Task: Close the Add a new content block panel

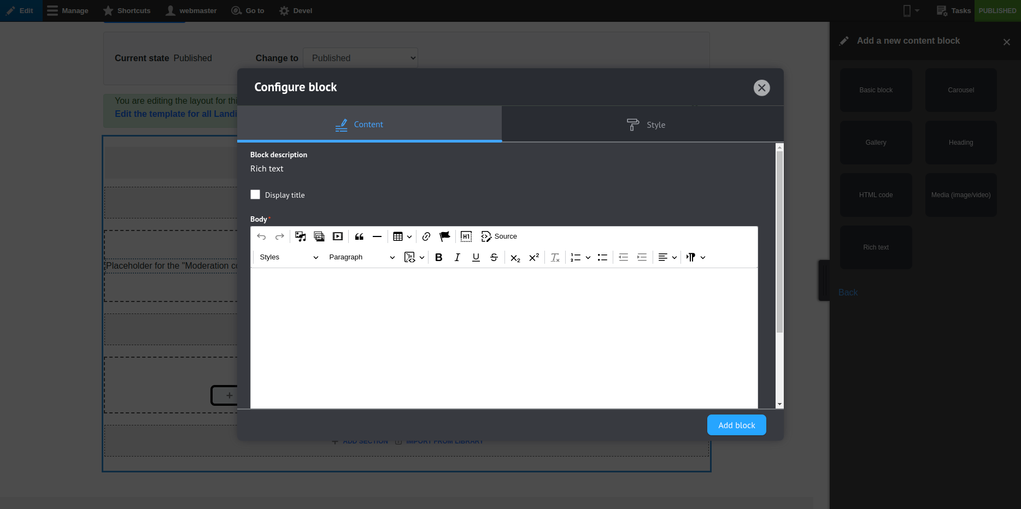Action: 1007,42
